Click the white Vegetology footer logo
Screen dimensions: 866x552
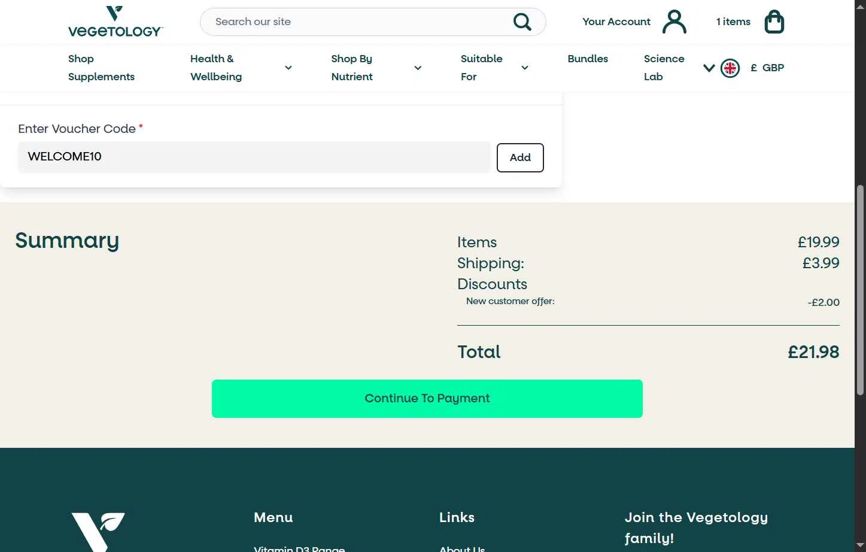tap(98, 532)
